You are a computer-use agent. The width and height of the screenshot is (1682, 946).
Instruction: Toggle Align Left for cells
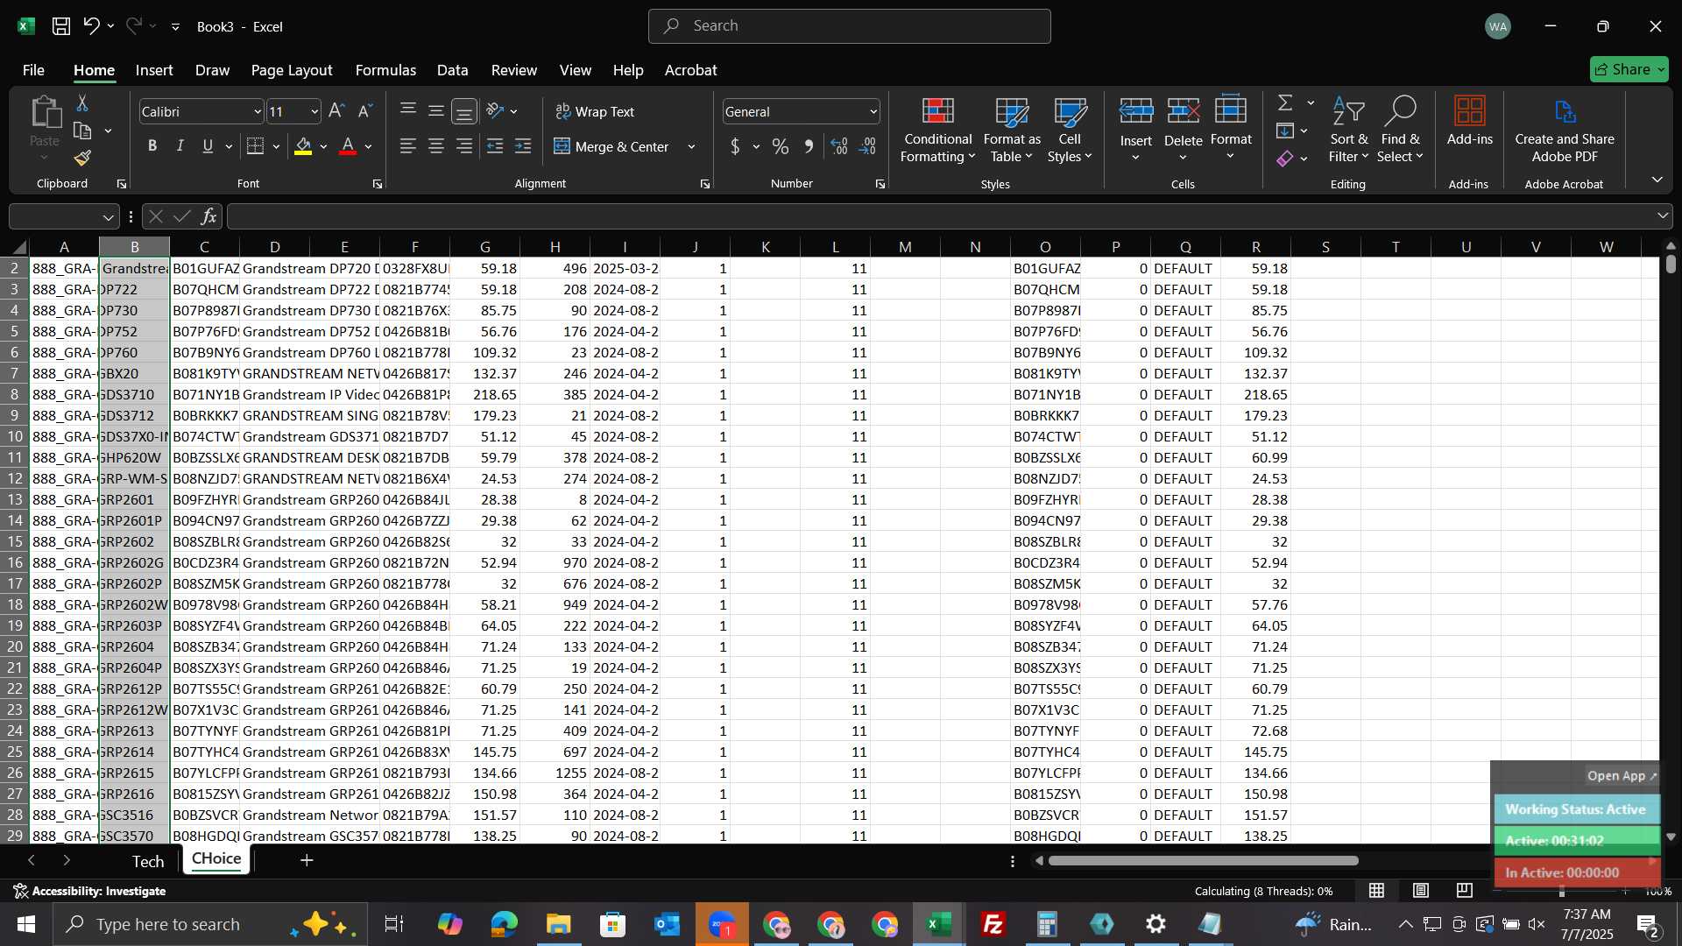[x=408, y=146]
